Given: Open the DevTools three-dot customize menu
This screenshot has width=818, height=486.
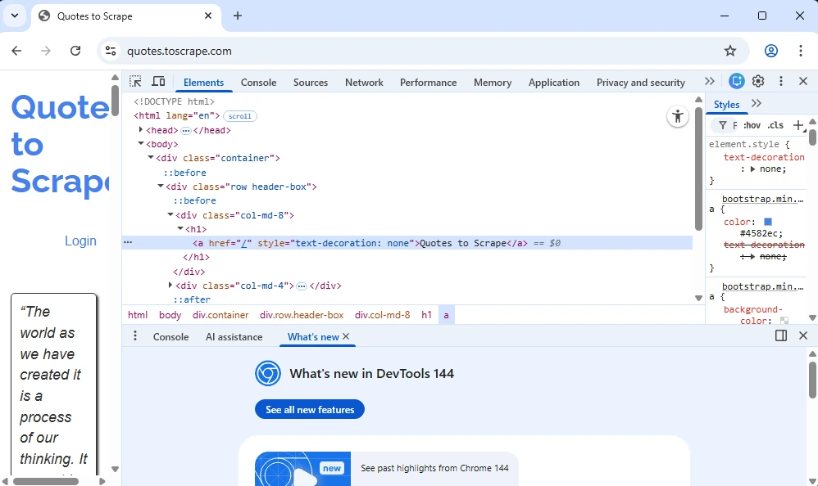Looking at the screenshot, I should click(x=781, y=82).
